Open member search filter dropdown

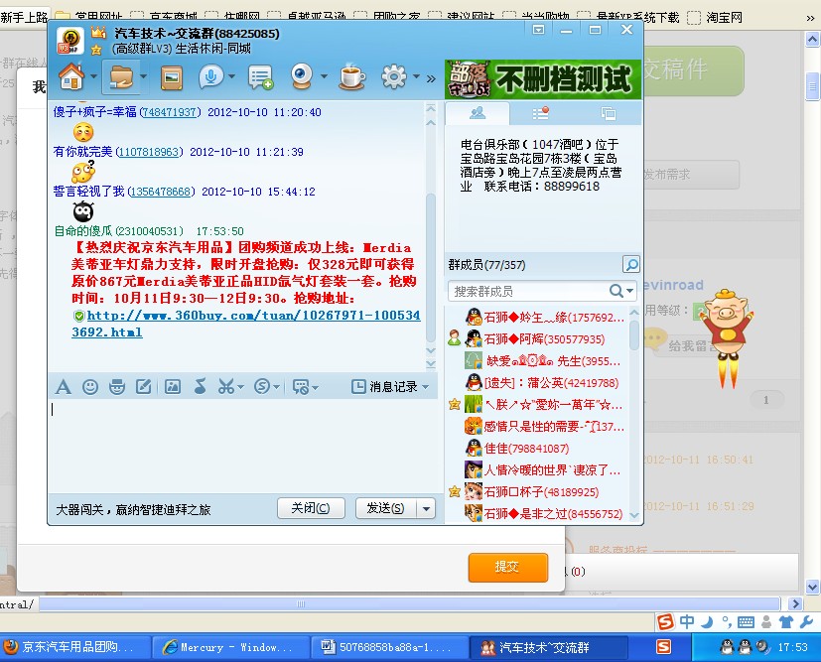pyautogui.click(x=629, y=291)
